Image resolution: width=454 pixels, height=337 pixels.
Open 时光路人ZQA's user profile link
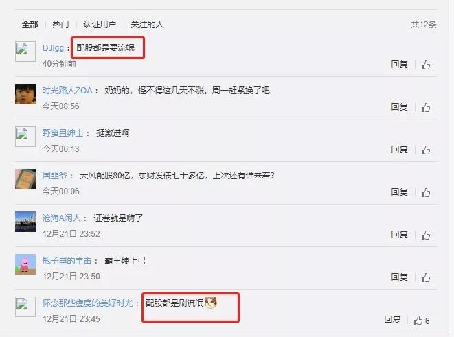click(67, 90)
